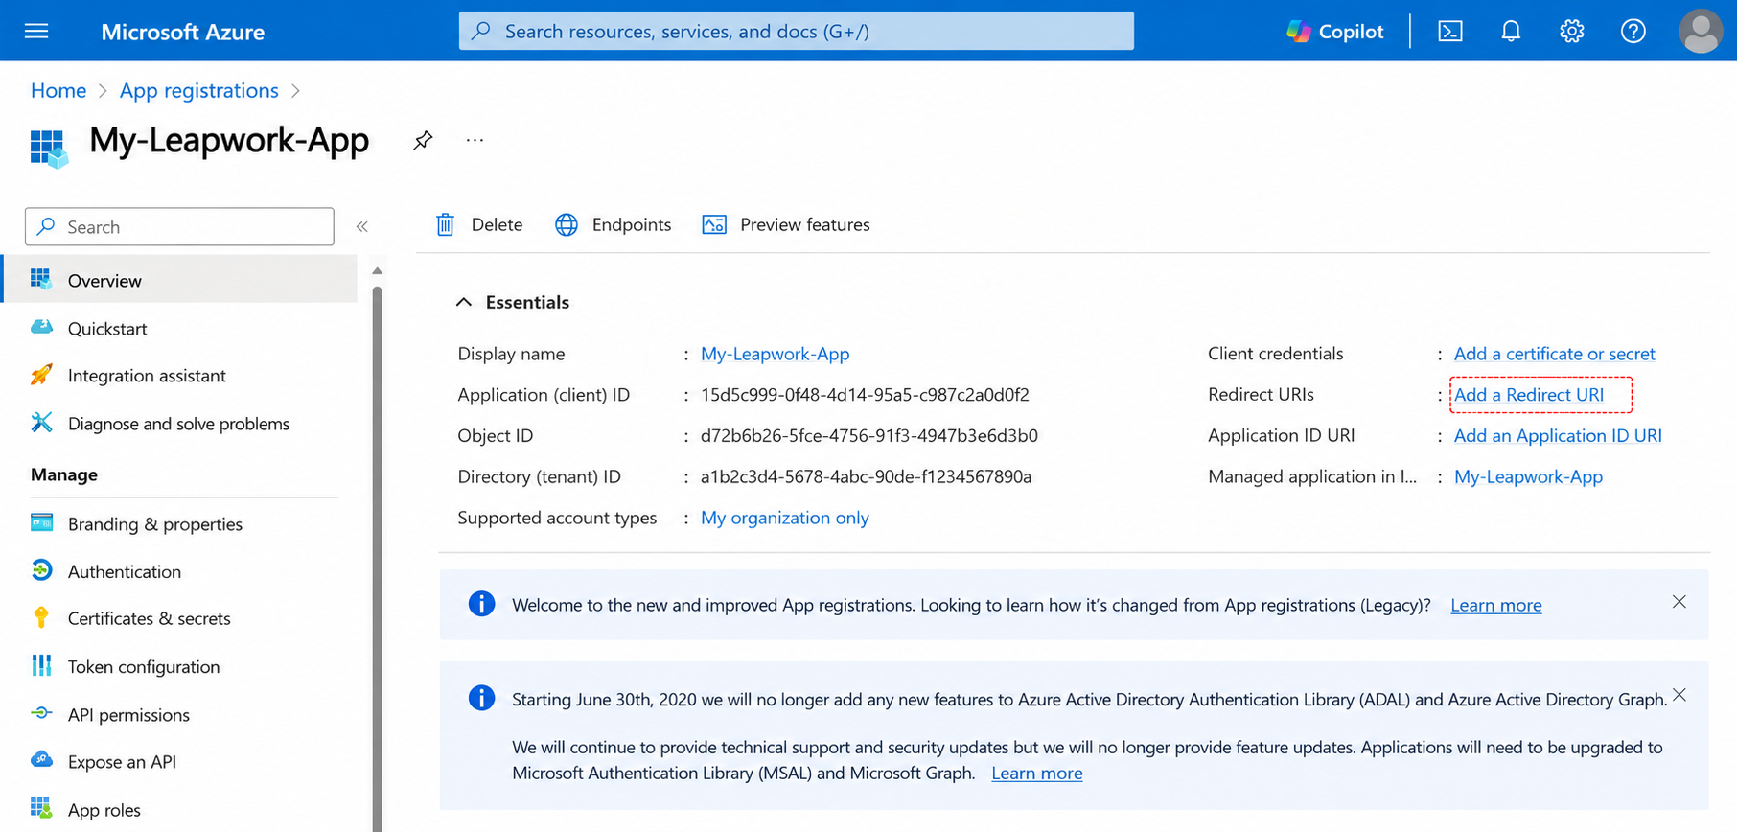Click the Integration assistant rocket icon
The image size is (1737, 832).
coord(41,375)
